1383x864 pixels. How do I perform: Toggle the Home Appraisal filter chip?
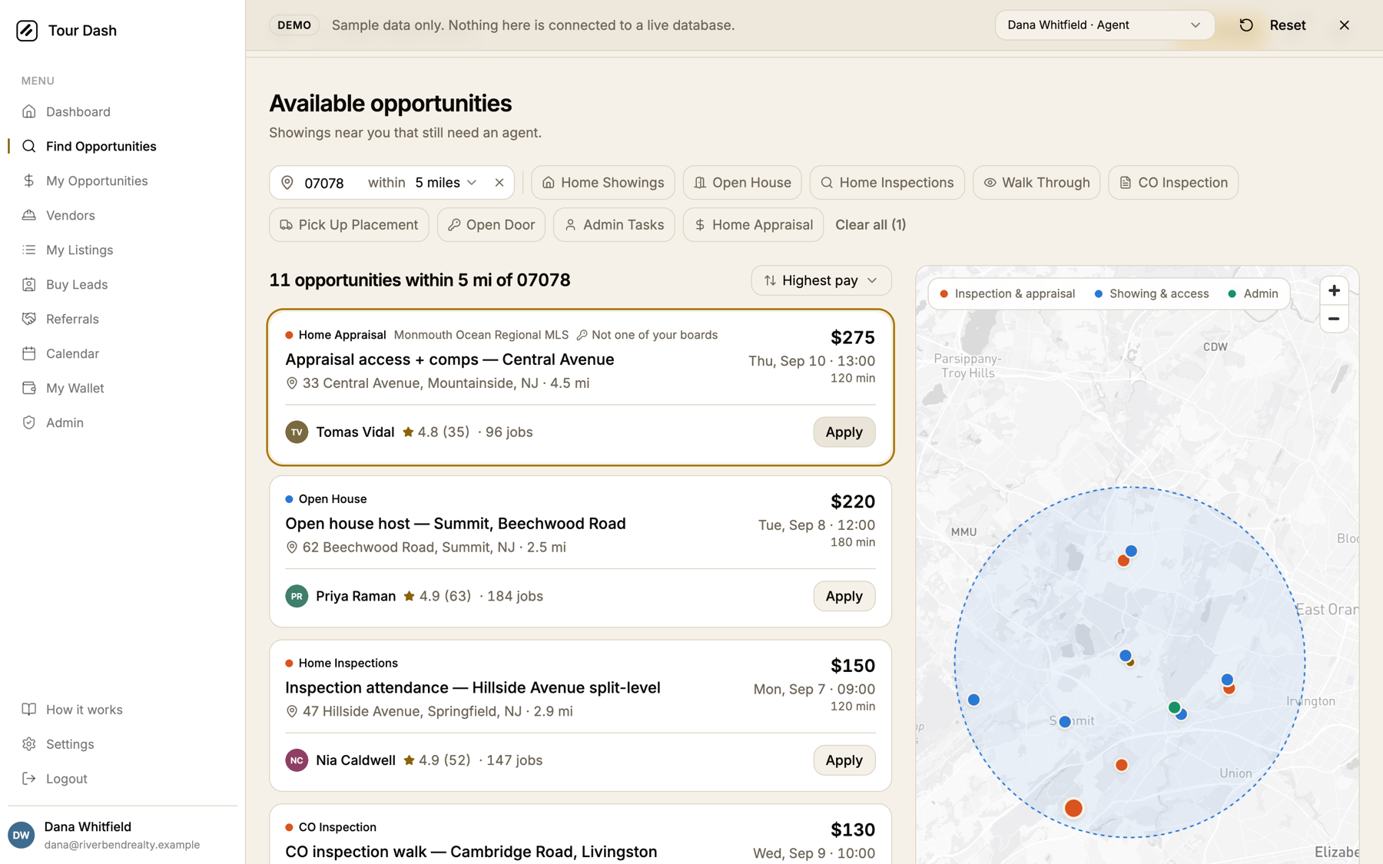tap(753, 225)
